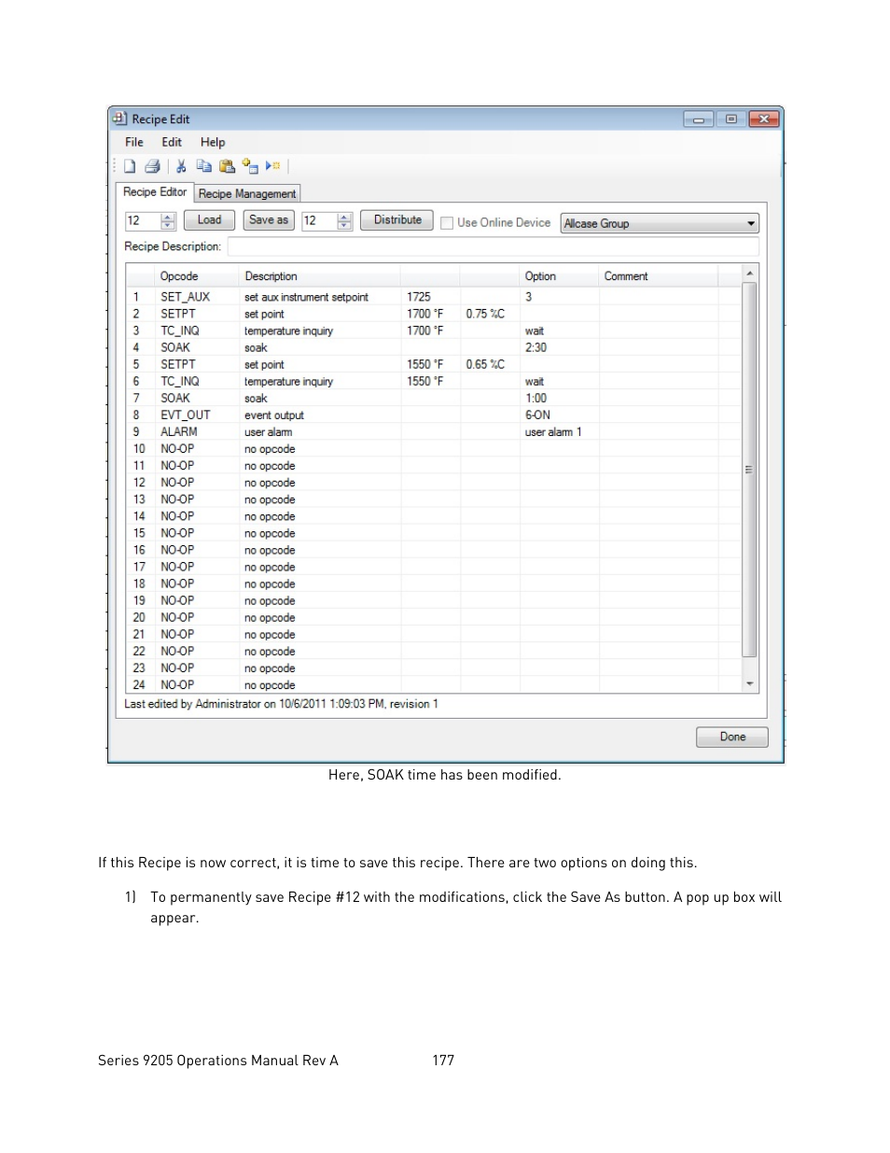Maximize the Recipe Edit window

tap(730, 119)
